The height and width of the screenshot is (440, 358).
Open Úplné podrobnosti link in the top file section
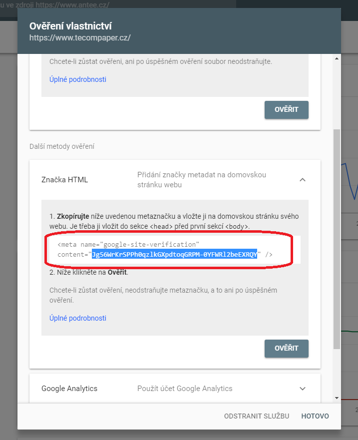[x=78, y=79]
